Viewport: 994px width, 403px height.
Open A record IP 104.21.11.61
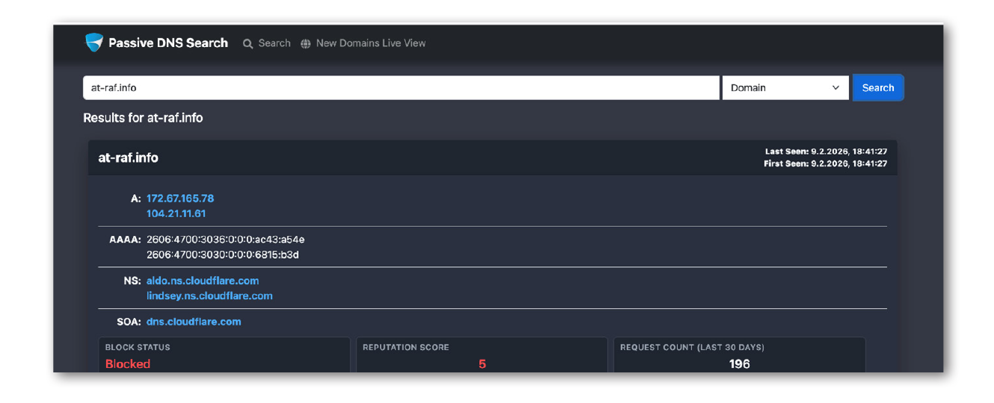click(176, 213)
